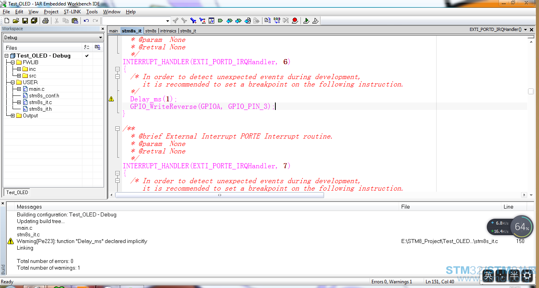Click the Find Previous toolbar icon
The image size is (539, 288).
click(x=176, y=21)
